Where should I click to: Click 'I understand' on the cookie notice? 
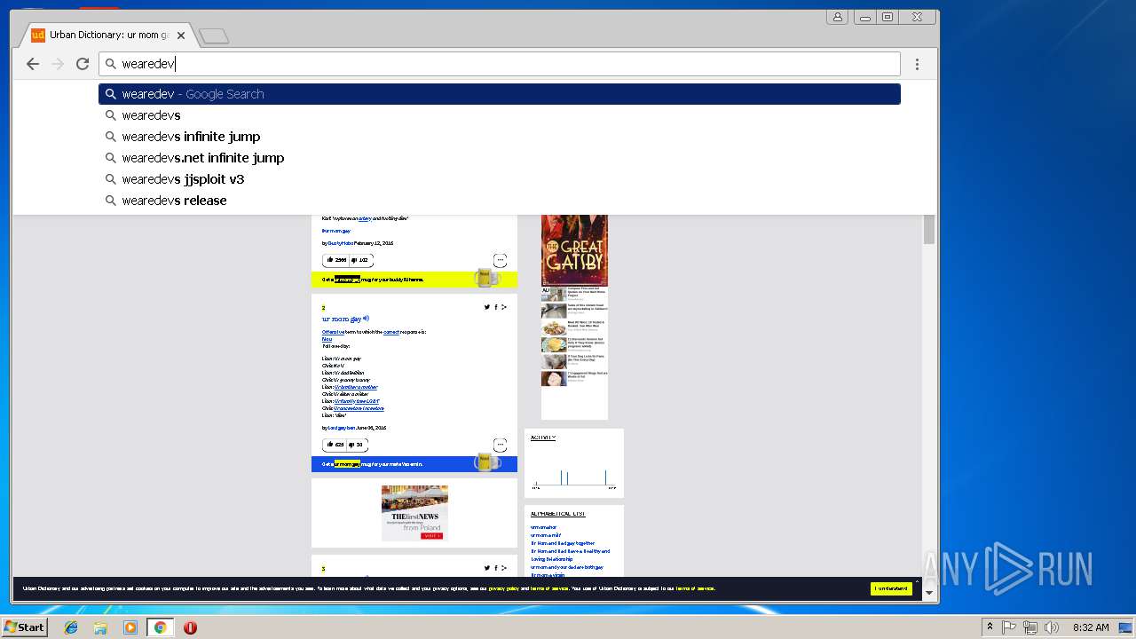pos(891,588)
